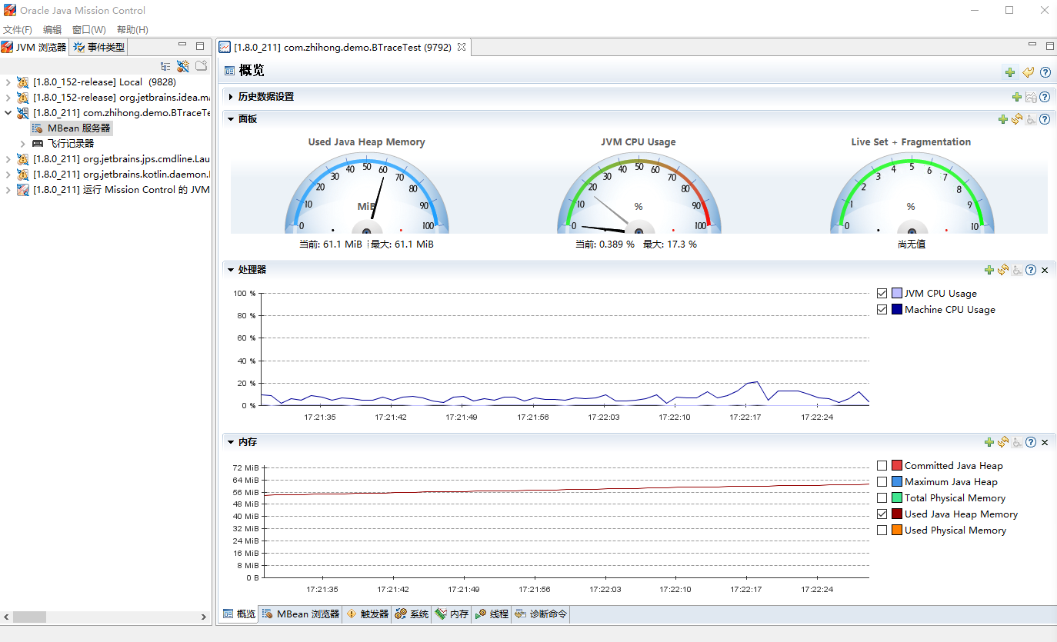Switch to the 线程 bottom tab
This screenshot has height=642, width=1057.
(x=492, y=614)
